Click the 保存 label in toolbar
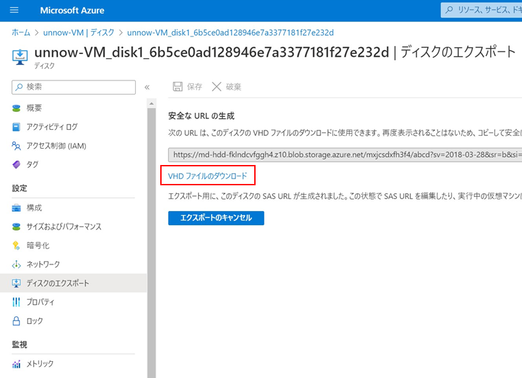The height and width of the screenshot is (378, 522). pyautogui.click(x=195, y=87)
